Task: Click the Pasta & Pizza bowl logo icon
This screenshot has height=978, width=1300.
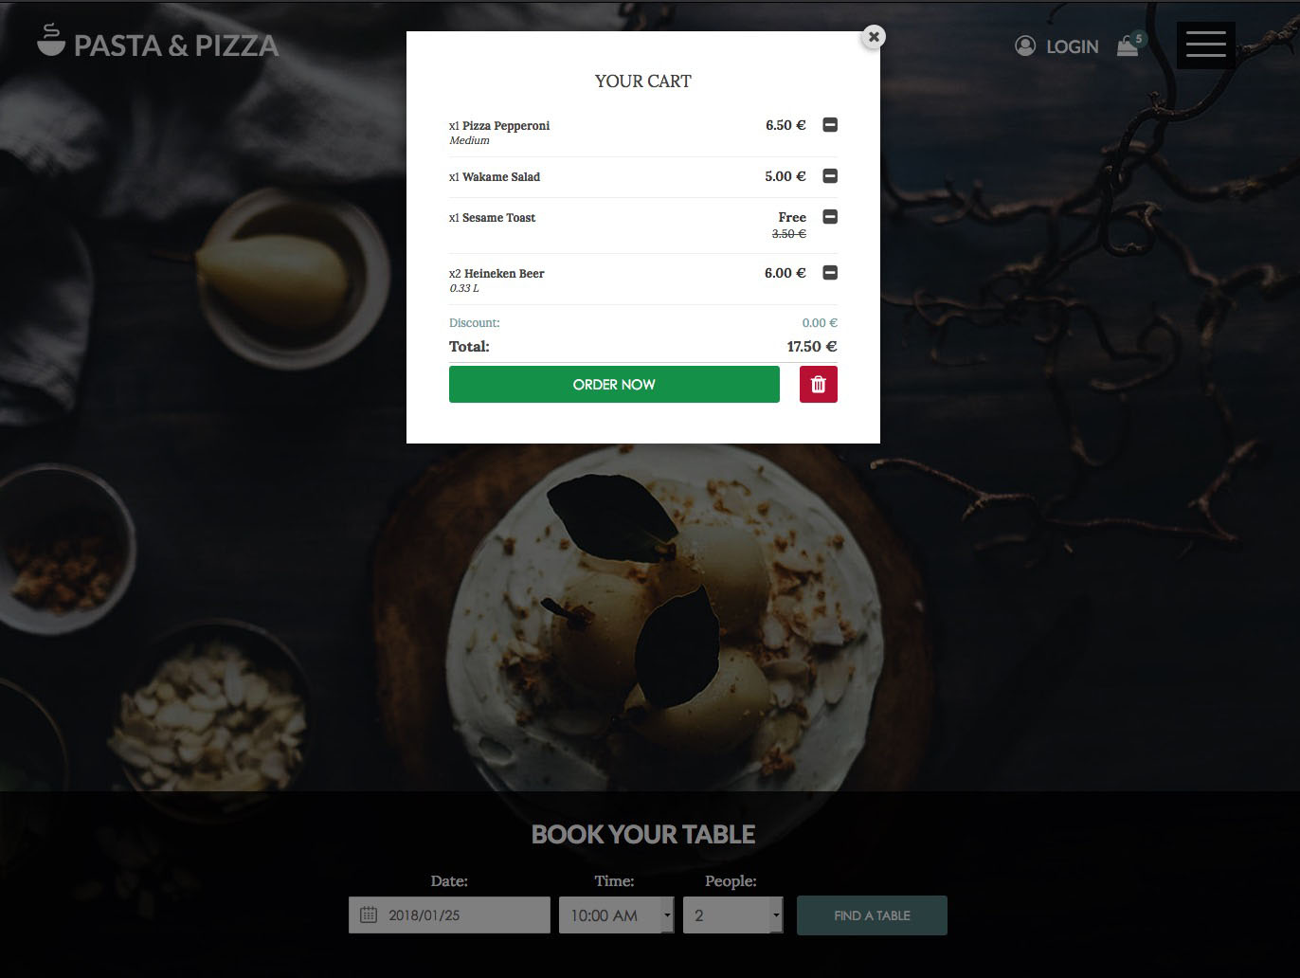Action: point(50,41)
